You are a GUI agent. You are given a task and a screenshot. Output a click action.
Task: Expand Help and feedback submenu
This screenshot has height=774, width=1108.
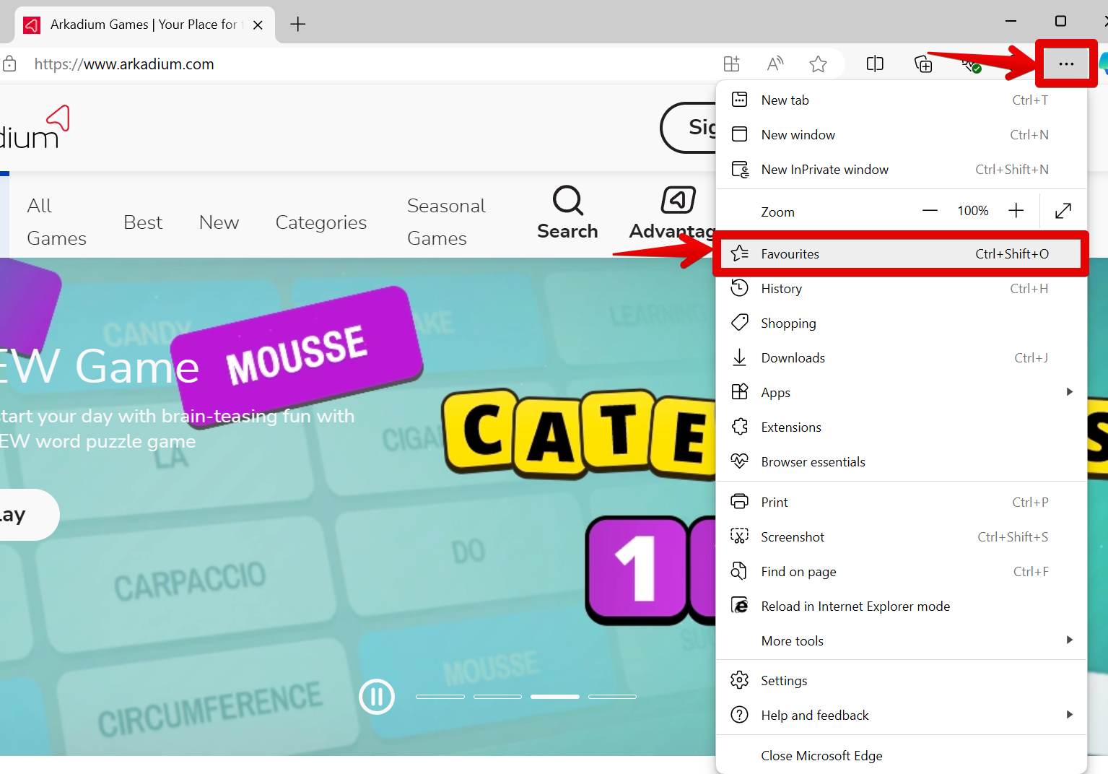[902, 716]
